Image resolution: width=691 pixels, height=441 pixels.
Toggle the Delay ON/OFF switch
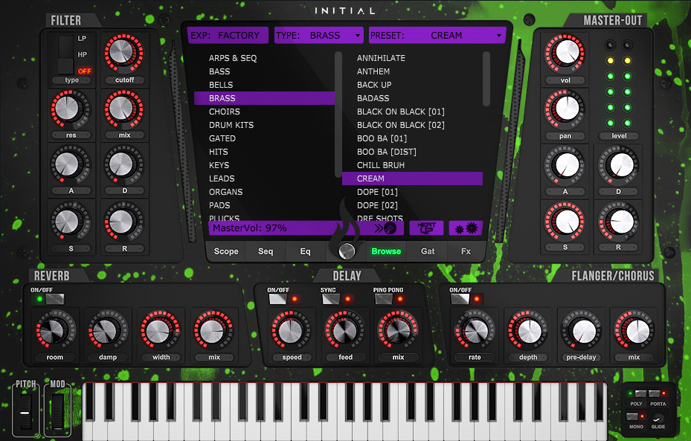(277, 299)
